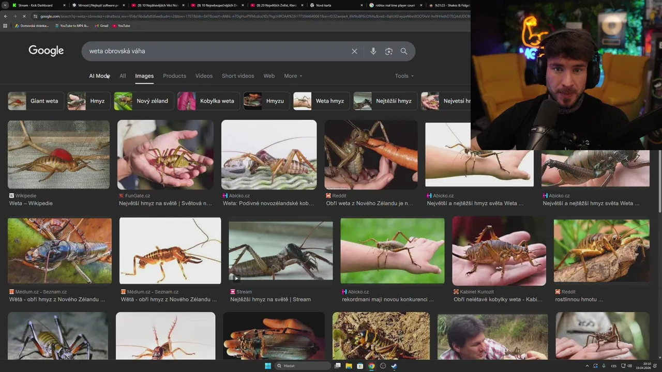The image size is (662, 372).
Task: Open Reddit image of weta eating carrot
Action: click(x=371, y=154)
